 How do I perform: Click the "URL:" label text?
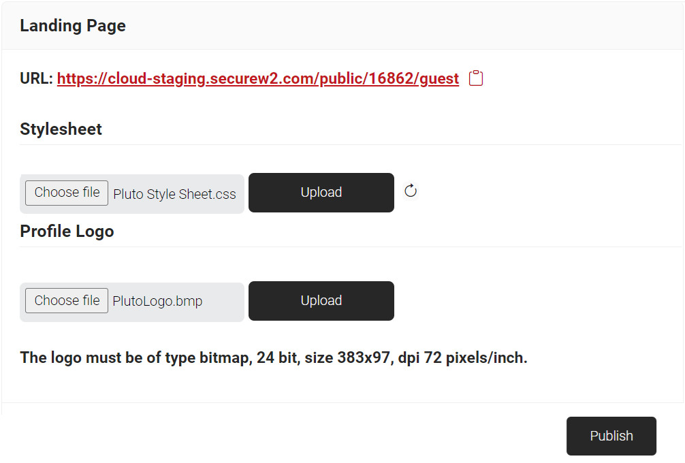[x=36, y=79]
